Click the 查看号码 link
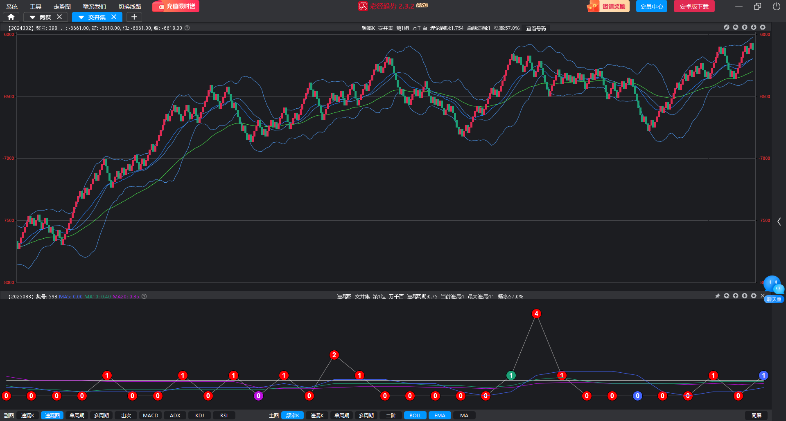Image resolution: width=786 pixels, height=421 pixels. (536, 28)
